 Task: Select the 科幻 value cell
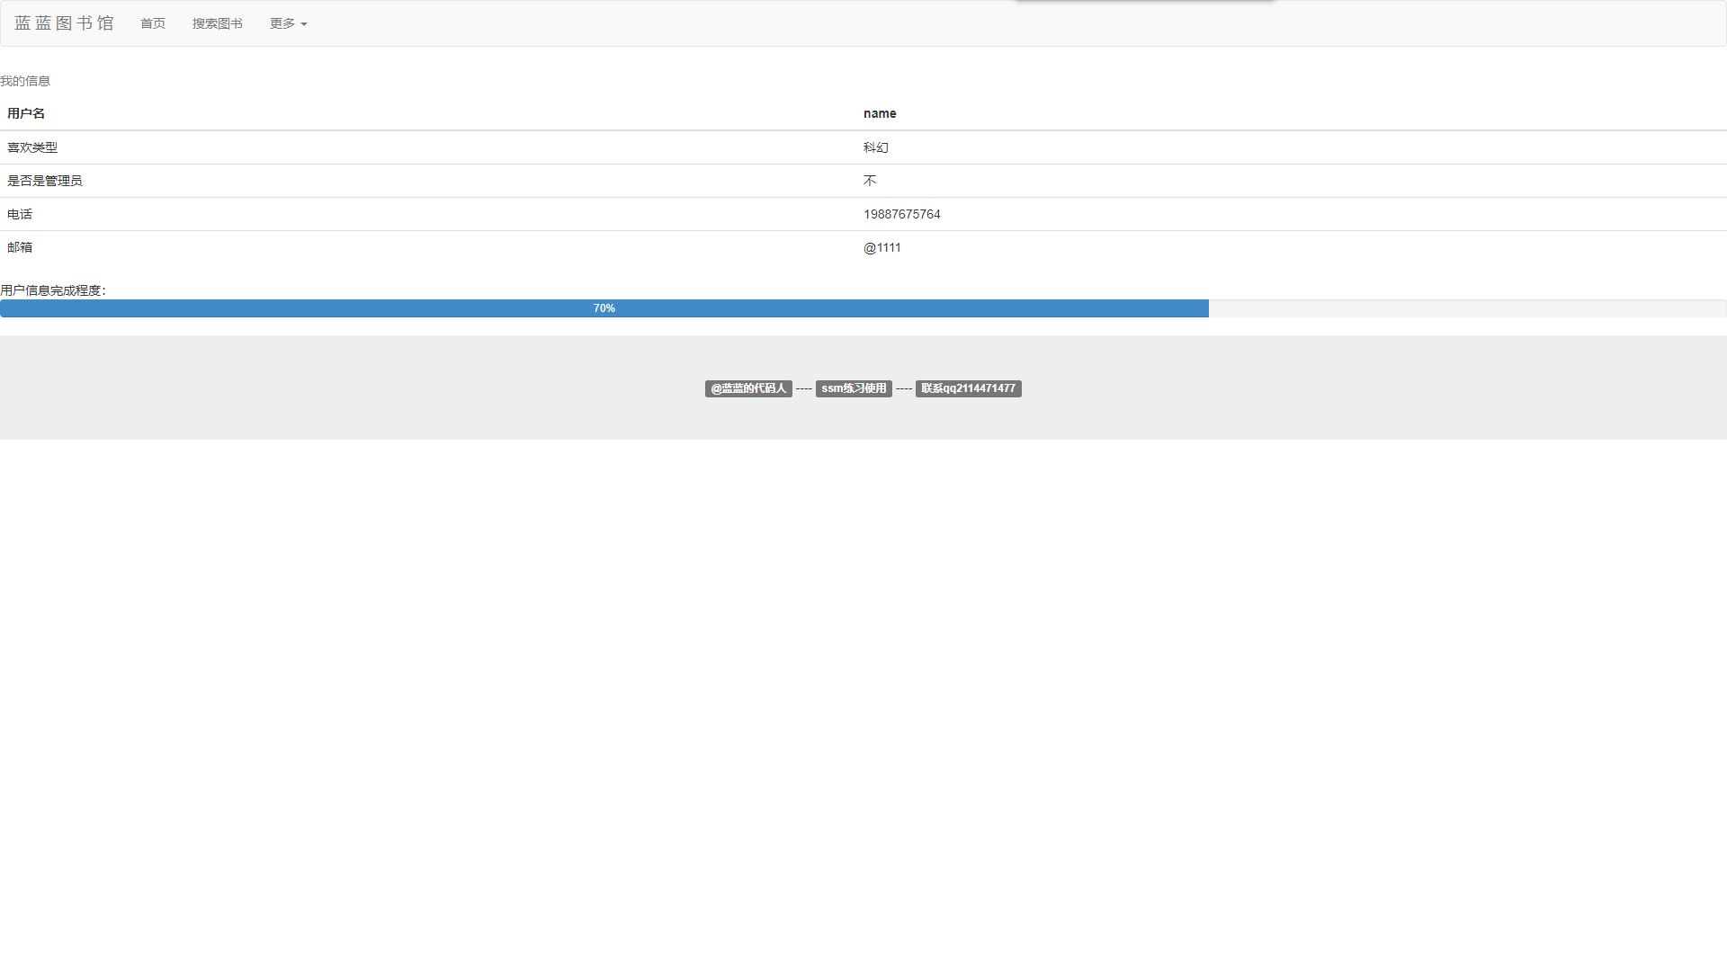tap(876, 147)
